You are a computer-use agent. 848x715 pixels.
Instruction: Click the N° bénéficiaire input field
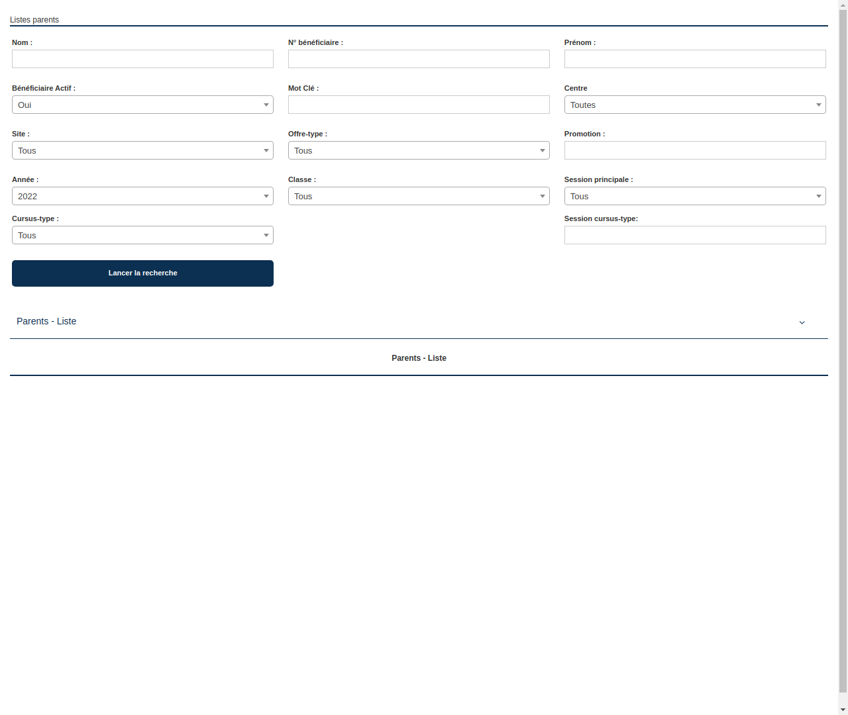(x=419, y=59)
